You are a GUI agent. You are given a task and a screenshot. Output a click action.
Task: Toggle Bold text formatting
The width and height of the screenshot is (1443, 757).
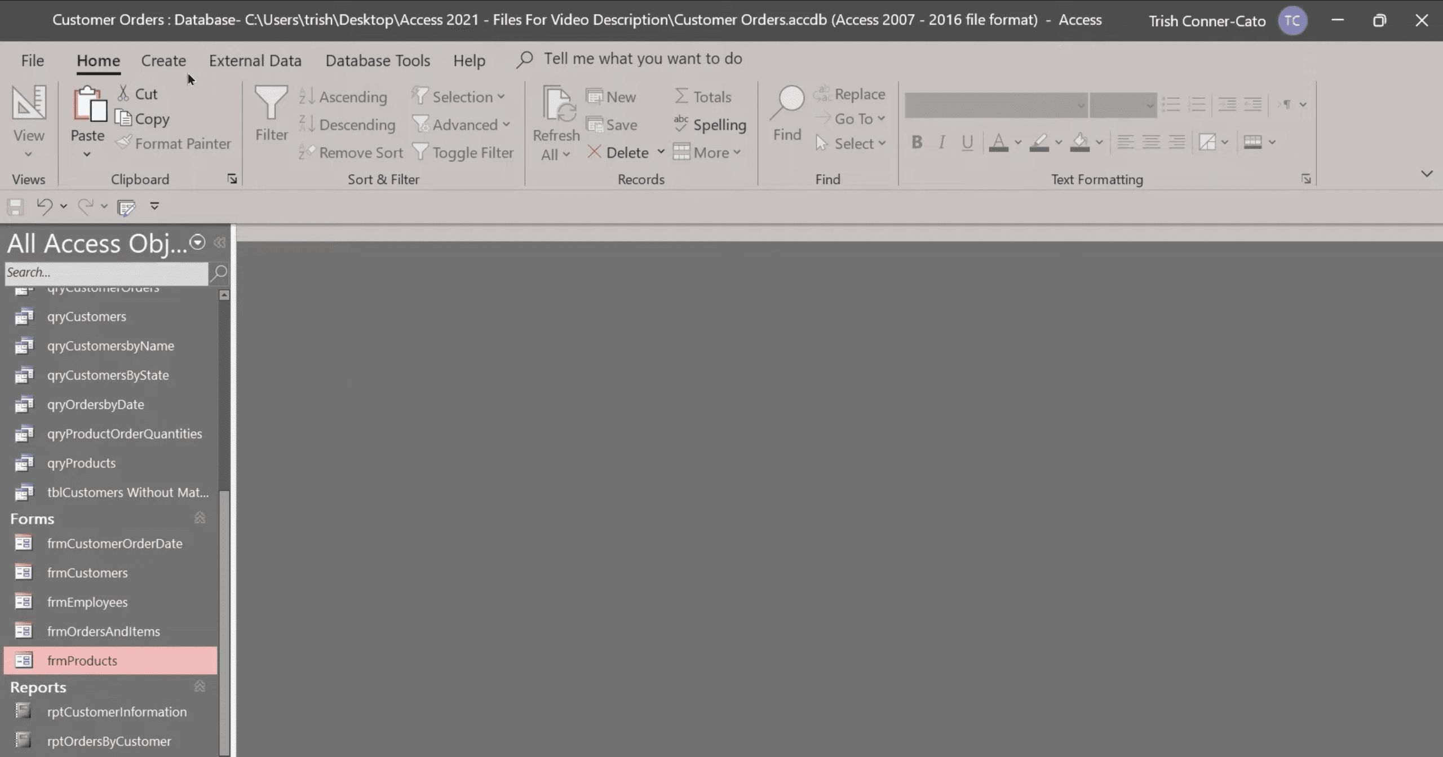pyautogui.click(x=917, y=142)
